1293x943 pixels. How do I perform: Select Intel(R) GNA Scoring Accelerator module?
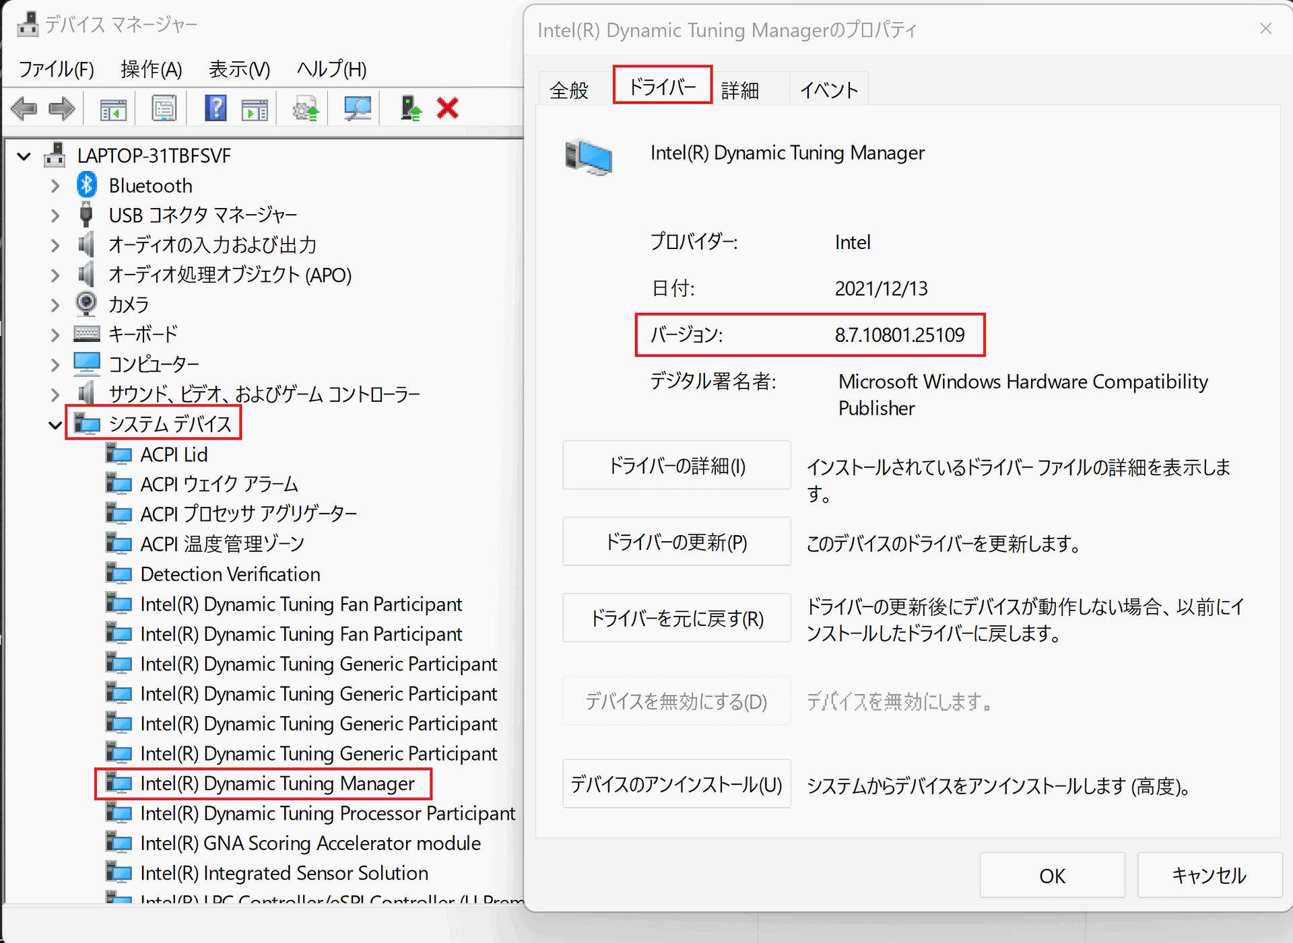pyautogui.click(x=310, y=843)
